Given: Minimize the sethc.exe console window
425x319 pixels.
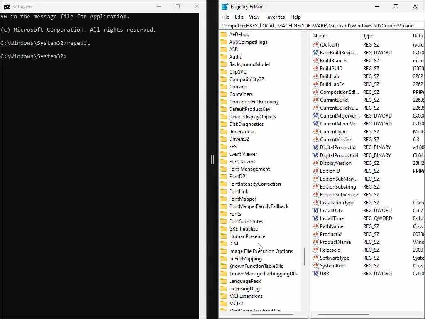Looking at the screenshot, I should point(159,6).
